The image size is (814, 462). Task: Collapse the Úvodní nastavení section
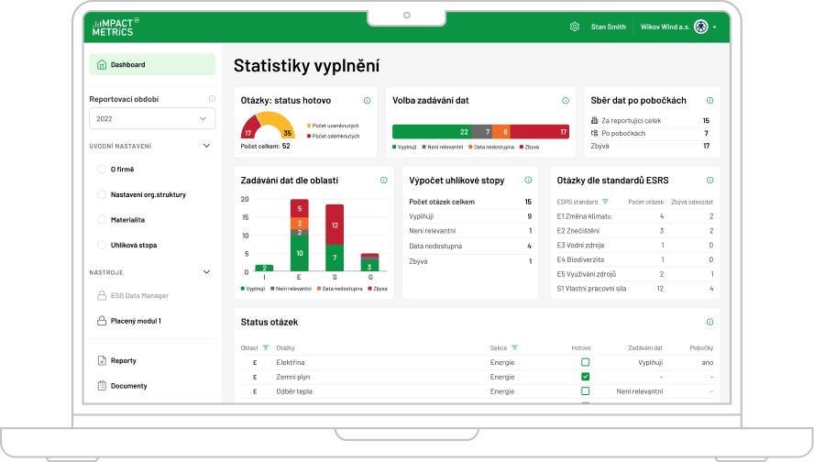[x=206, y=146]
